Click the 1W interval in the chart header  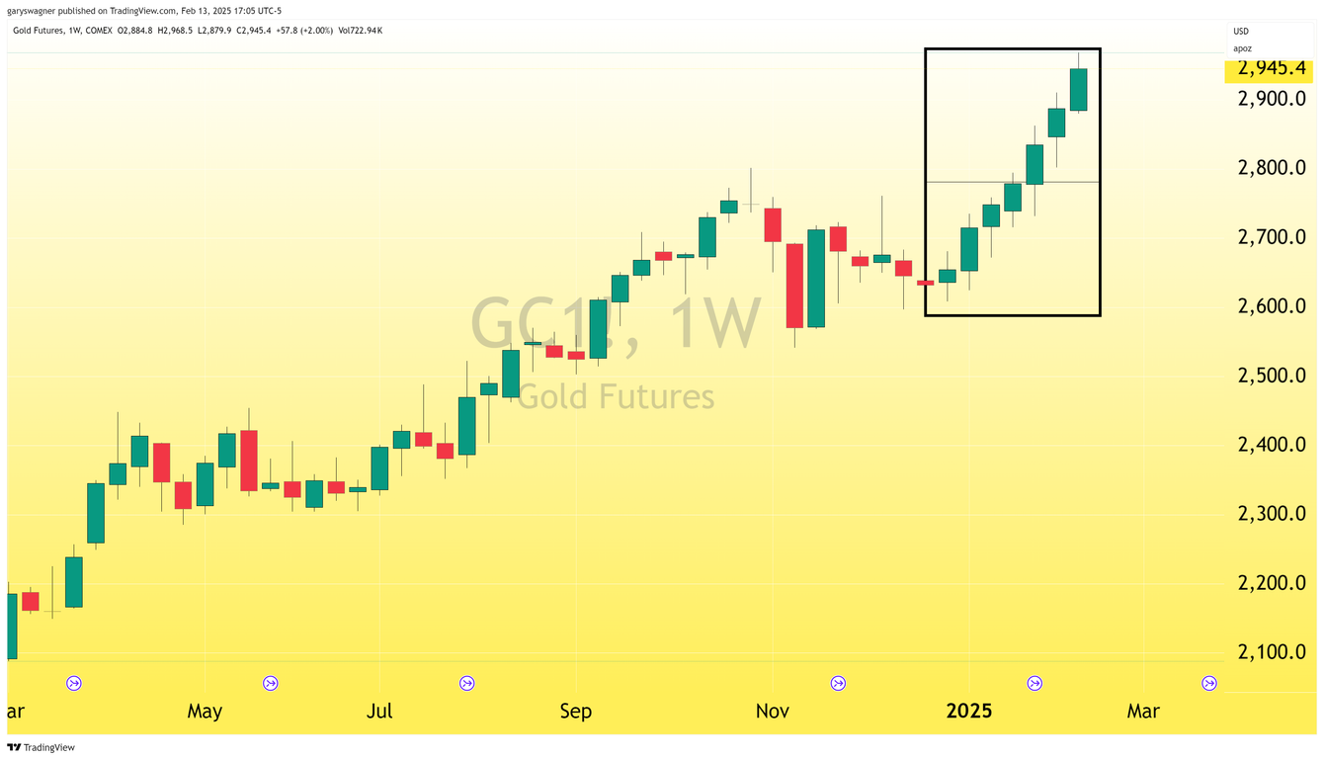tap(75, 31)
